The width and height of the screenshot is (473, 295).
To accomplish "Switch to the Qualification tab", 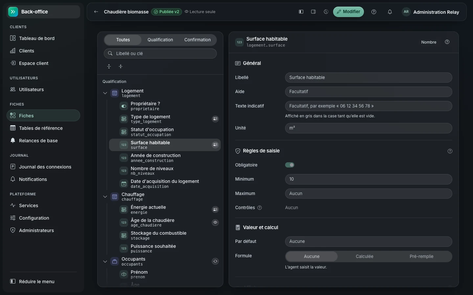I will tap(160, 40).
